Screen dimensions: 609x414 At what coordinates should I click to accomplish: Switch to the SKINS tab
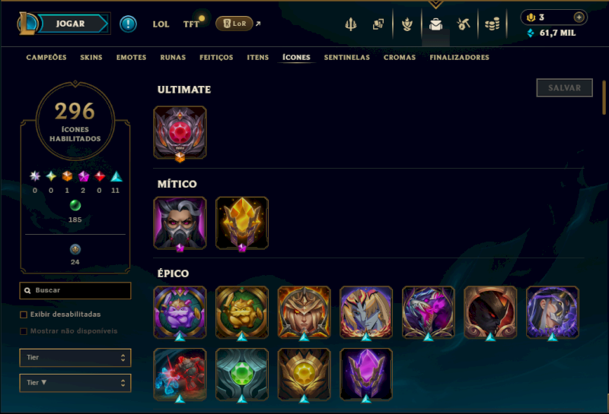pyautogui.click(x=91, y=58)
